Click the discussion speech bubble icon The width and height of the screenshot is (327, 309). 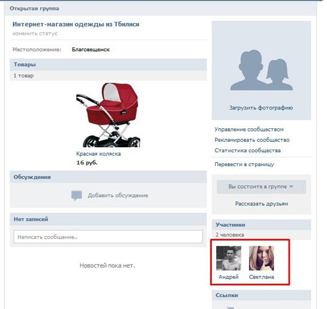point(77,196)
